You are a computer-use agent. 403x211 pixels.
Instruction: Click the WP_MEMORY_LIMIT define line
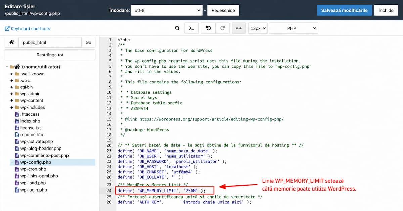point(161,191)
